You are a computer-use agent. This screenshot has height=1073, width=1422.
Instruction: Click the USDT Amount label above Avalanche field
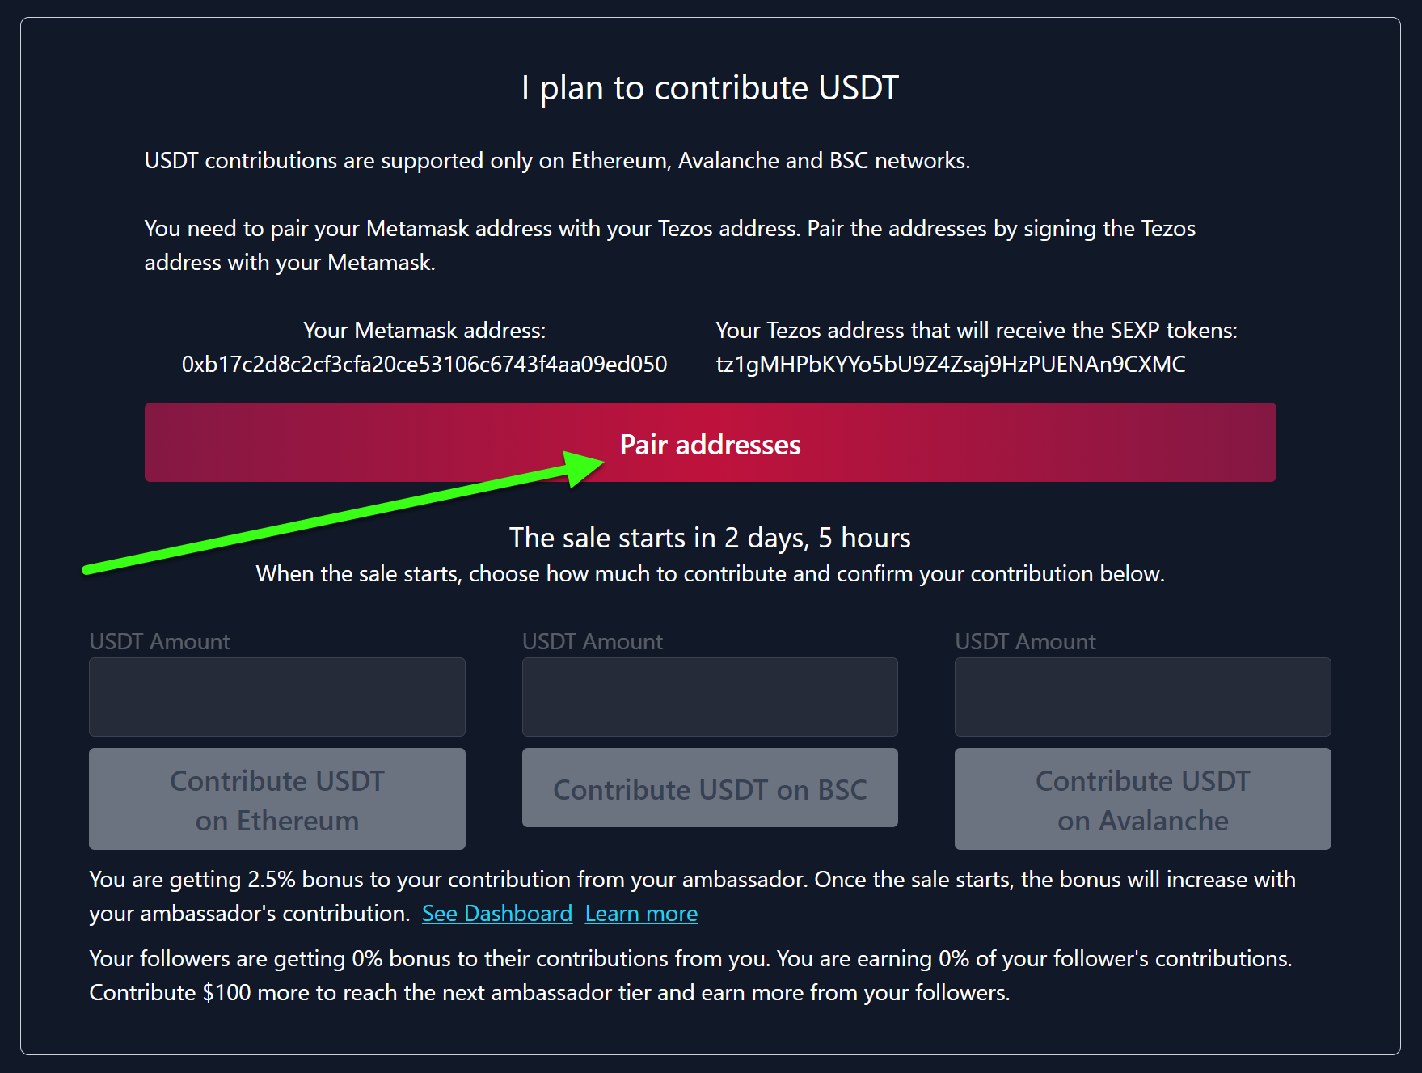(x=1025, y=641)
